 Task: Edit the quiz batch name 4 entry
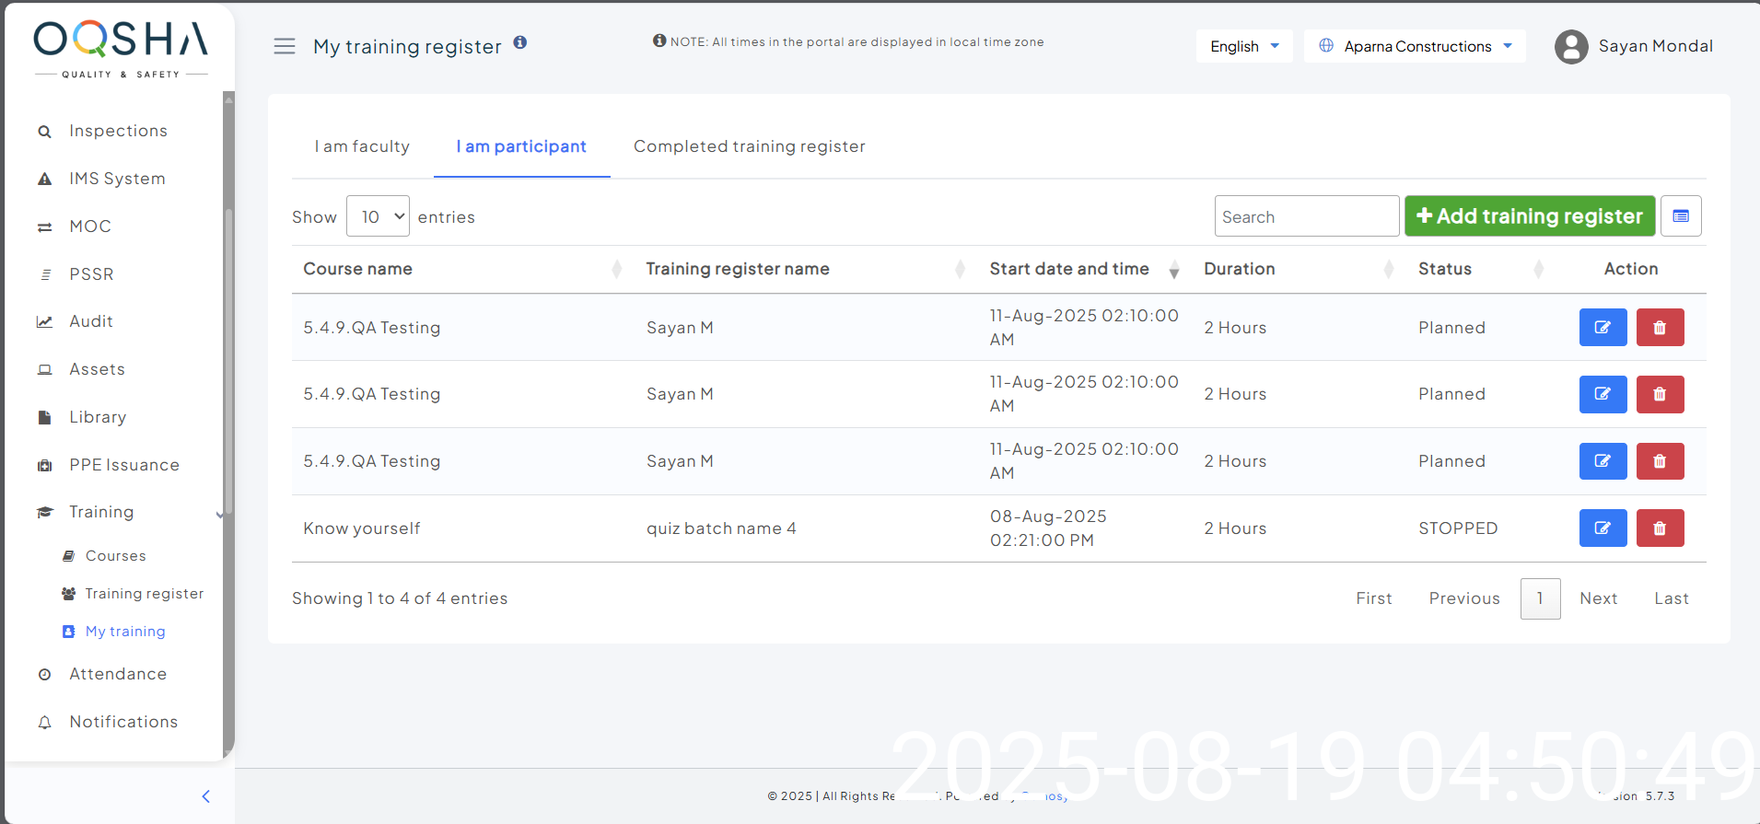point(1603,528)
